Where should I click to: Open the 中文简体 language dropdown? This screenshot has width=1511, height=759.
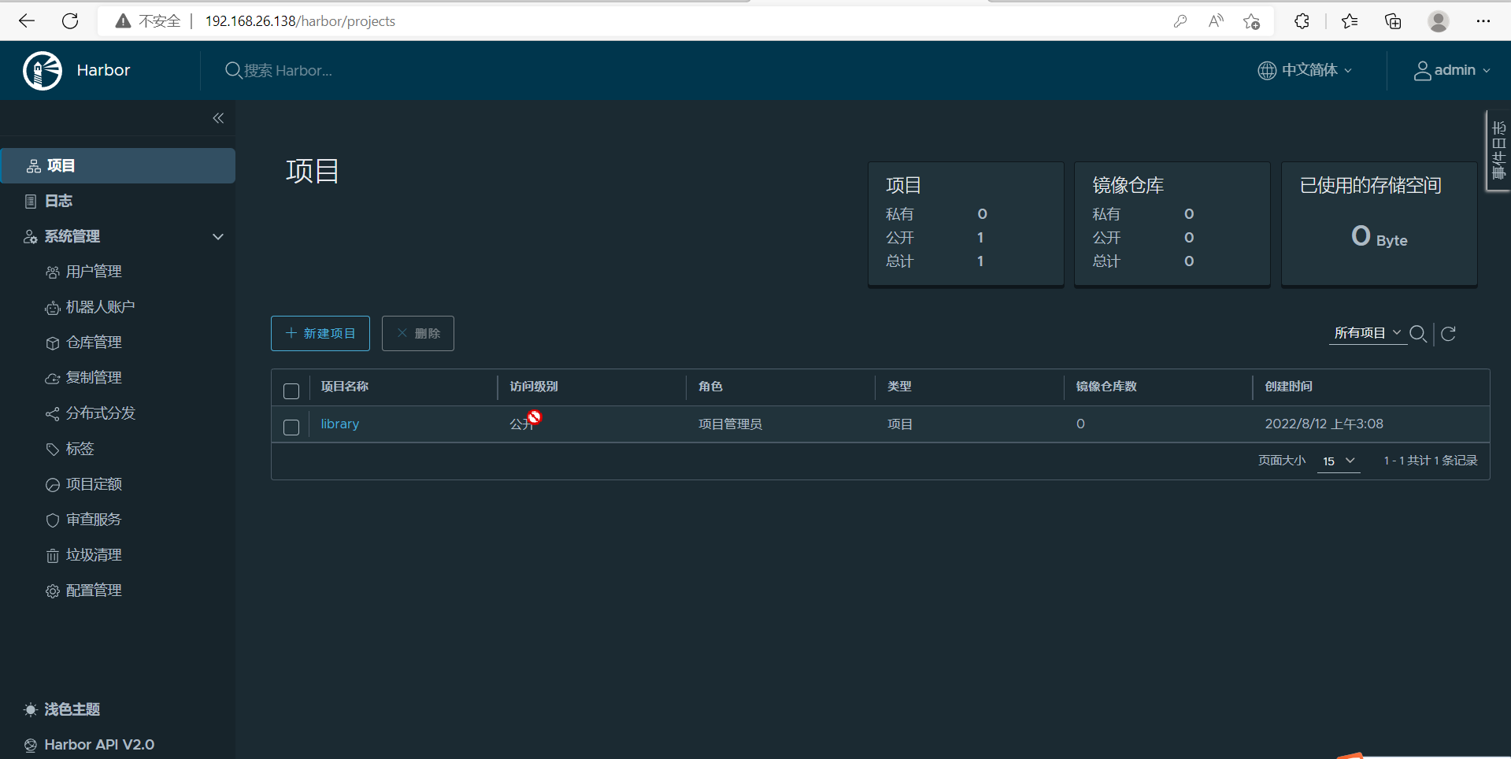coord(1305,70)
